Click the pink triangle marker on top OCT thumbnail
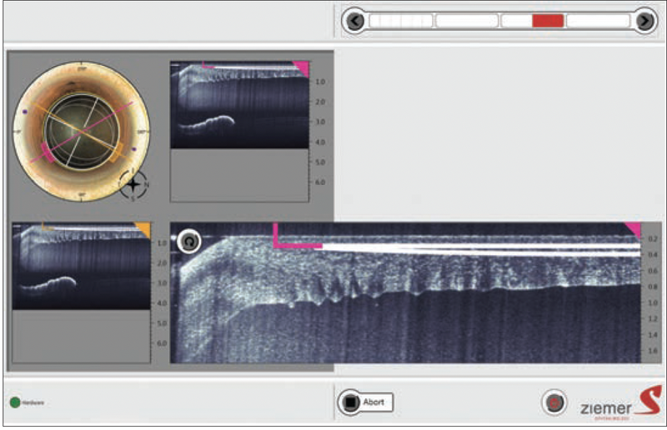Screen dimensions: 667x430 [x=301, y=68]
